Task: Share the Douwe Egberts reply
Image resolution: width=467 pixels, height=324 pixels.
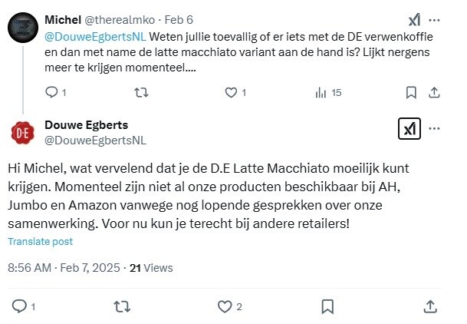Action: tap(430, 306)
